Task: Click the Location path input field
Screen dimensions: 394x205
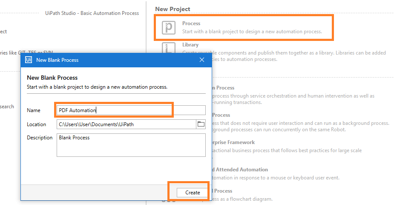Action: (127, 124)
